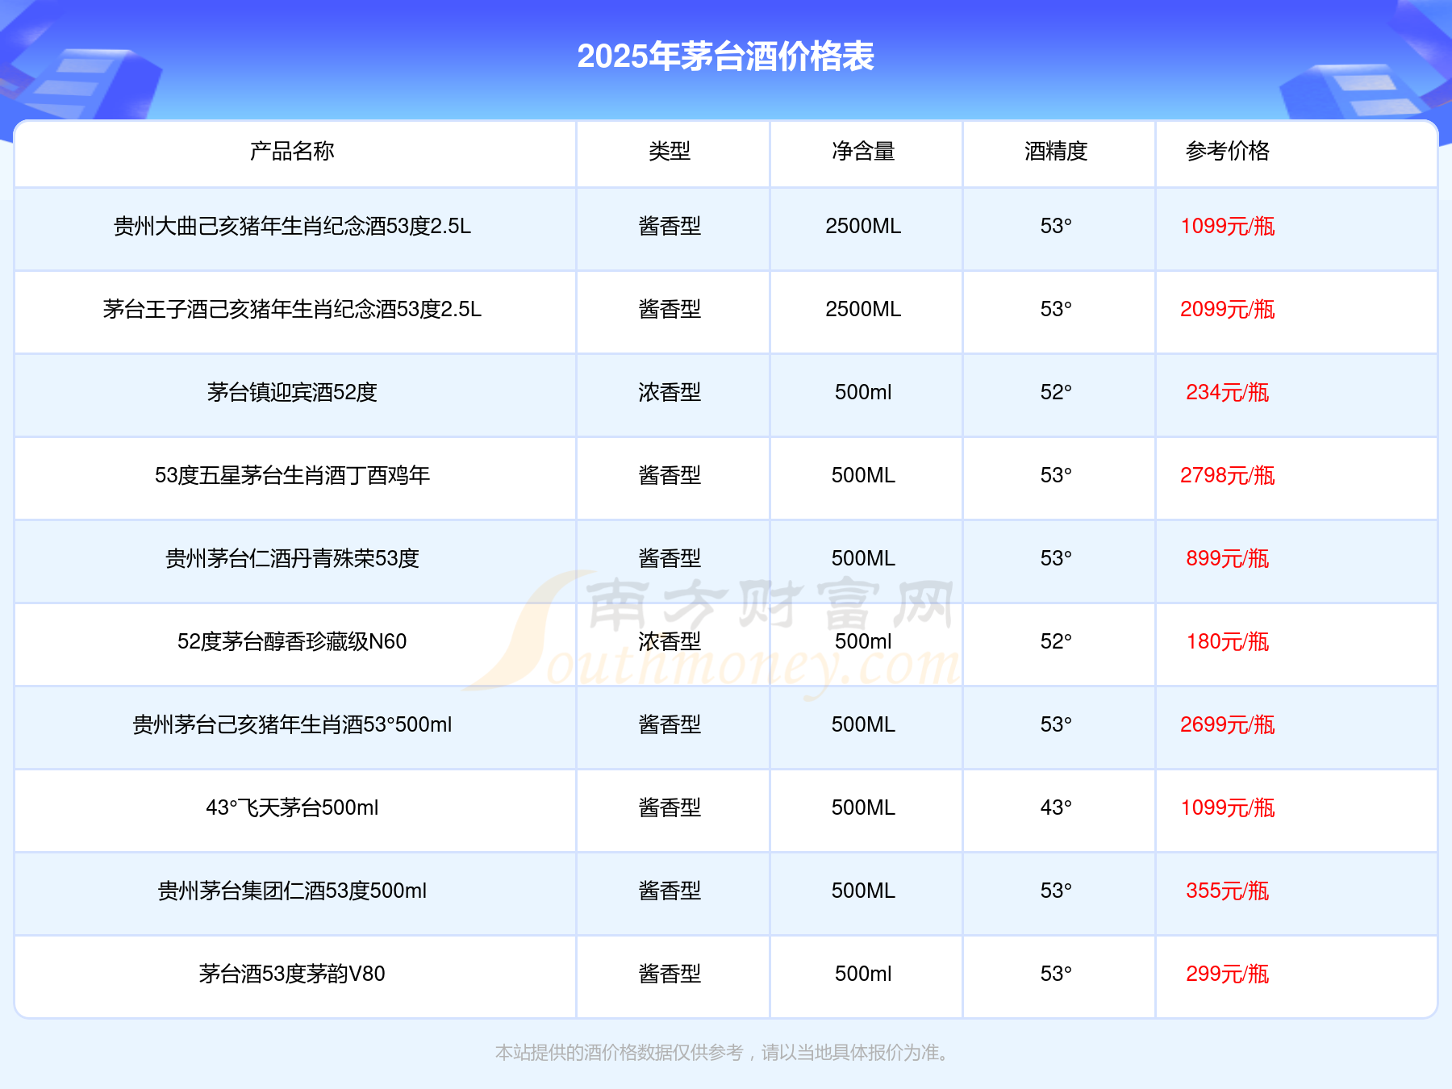Click 浓香型 in 茅台醇香珍藏级N60 row

[x=670, y=641]
